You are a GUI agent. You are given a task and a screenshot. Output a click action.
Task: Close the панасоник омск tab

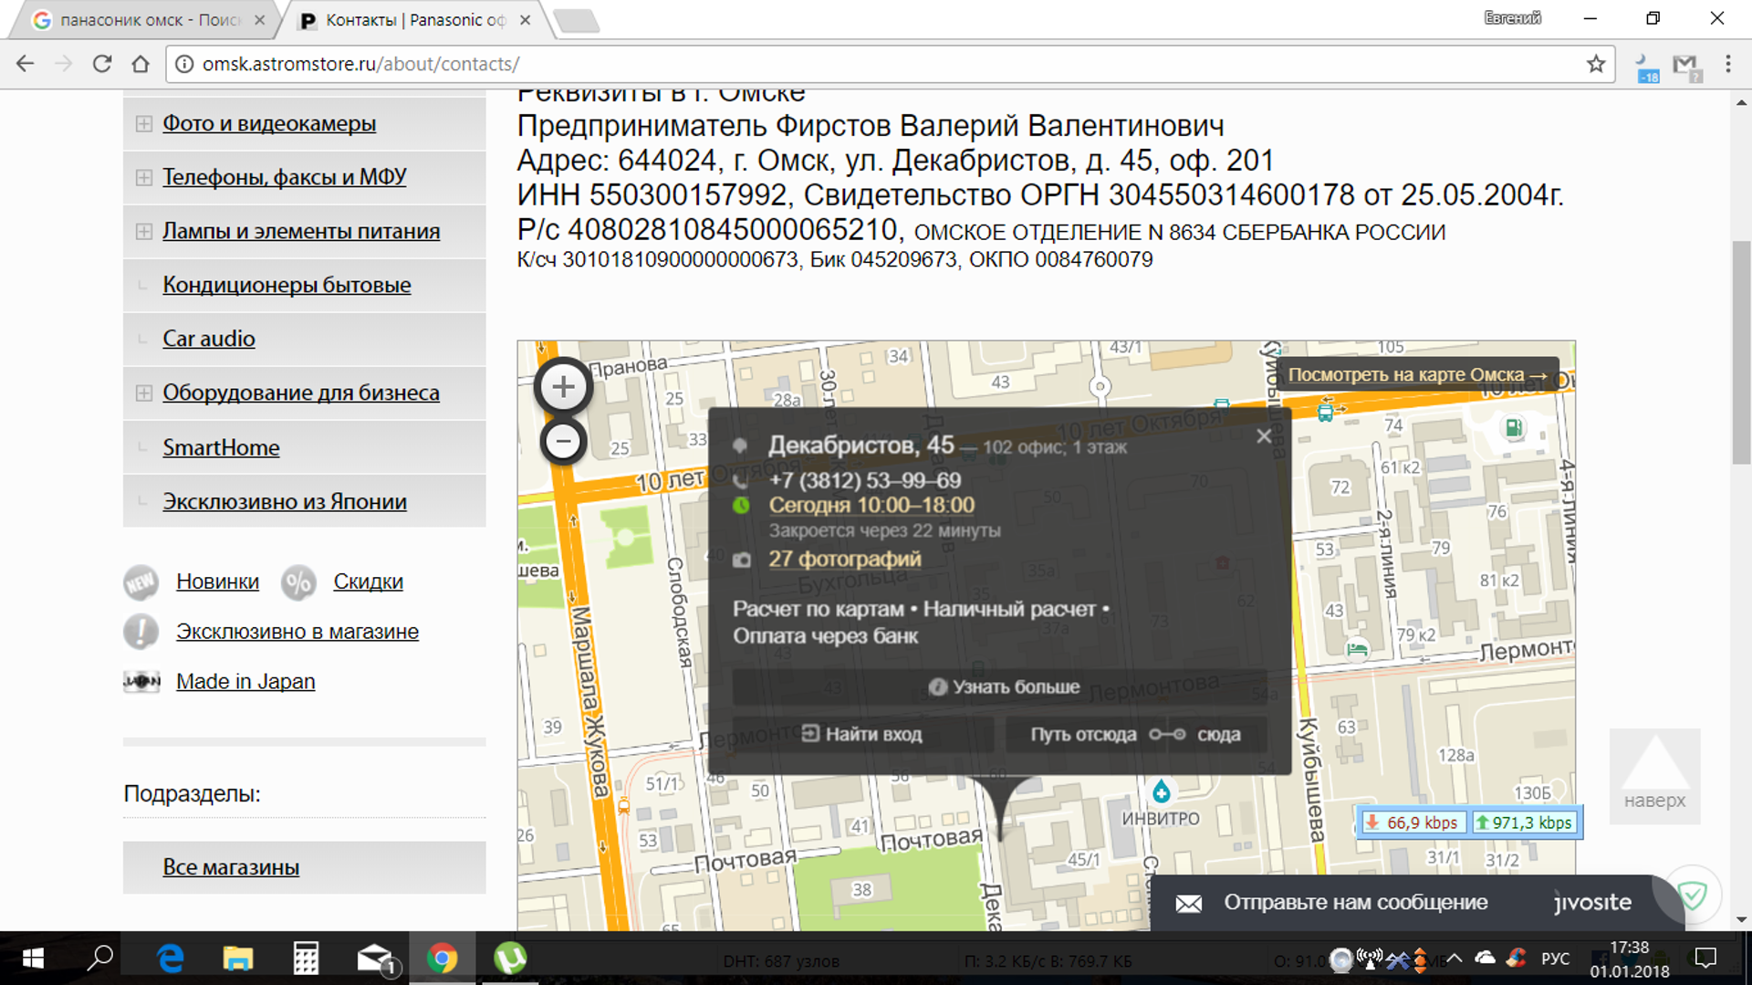tap(260, 20)
